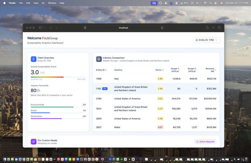Open the View menu

coord(36,3)
